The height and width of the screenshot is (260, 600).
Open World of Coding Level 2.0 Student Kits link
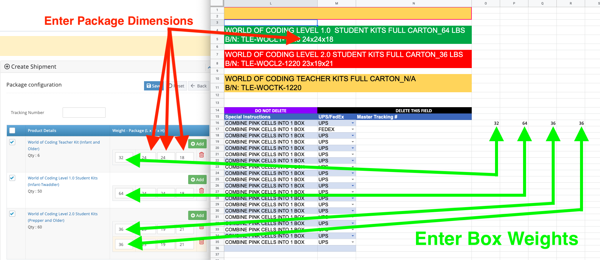(63, 217)
